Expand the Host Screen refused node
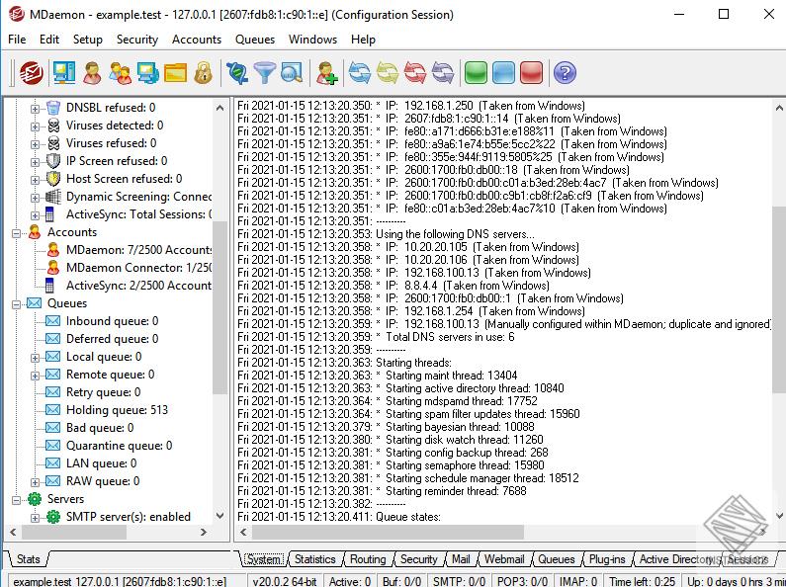Viewport: 786px width, 587px height. point(35,180)
